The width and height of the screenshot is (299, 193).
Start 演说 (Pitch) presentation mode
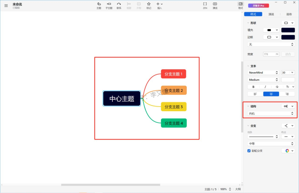[x=215, y=6]
